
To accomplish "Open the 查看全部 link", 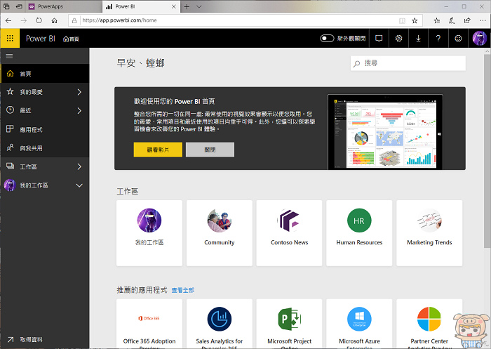I will (x=183, y=290).
